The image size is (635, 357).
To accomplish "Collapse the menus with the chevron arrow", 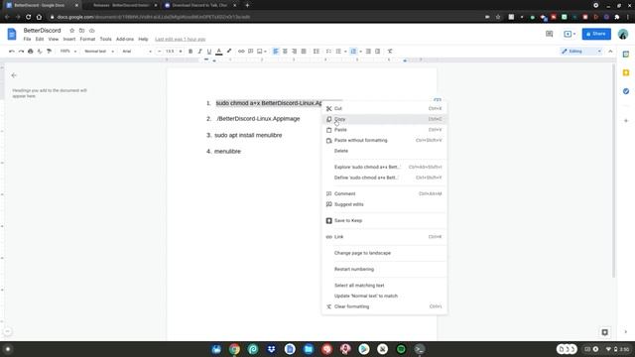I will click(610, 52).
